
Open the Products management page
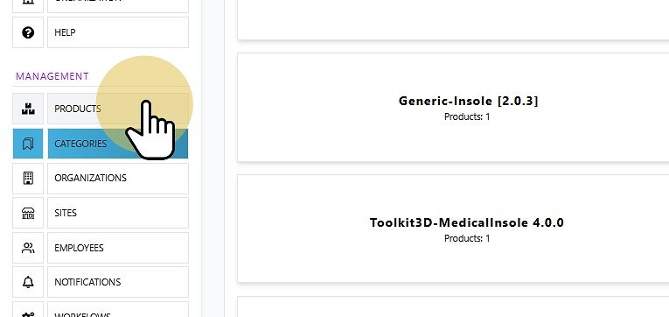[118, 109]
